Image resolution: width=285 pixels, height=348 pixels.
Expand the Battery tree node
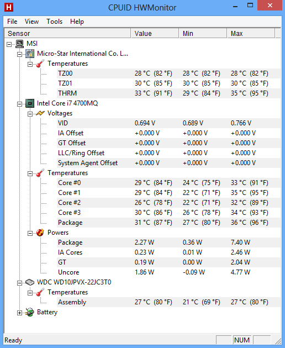pos(19,313)
